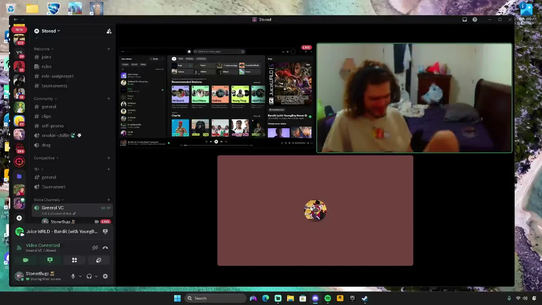Screen dimensions: 542x305
Task: Open the server with 395 notifications
Action: tap(19, 148)
